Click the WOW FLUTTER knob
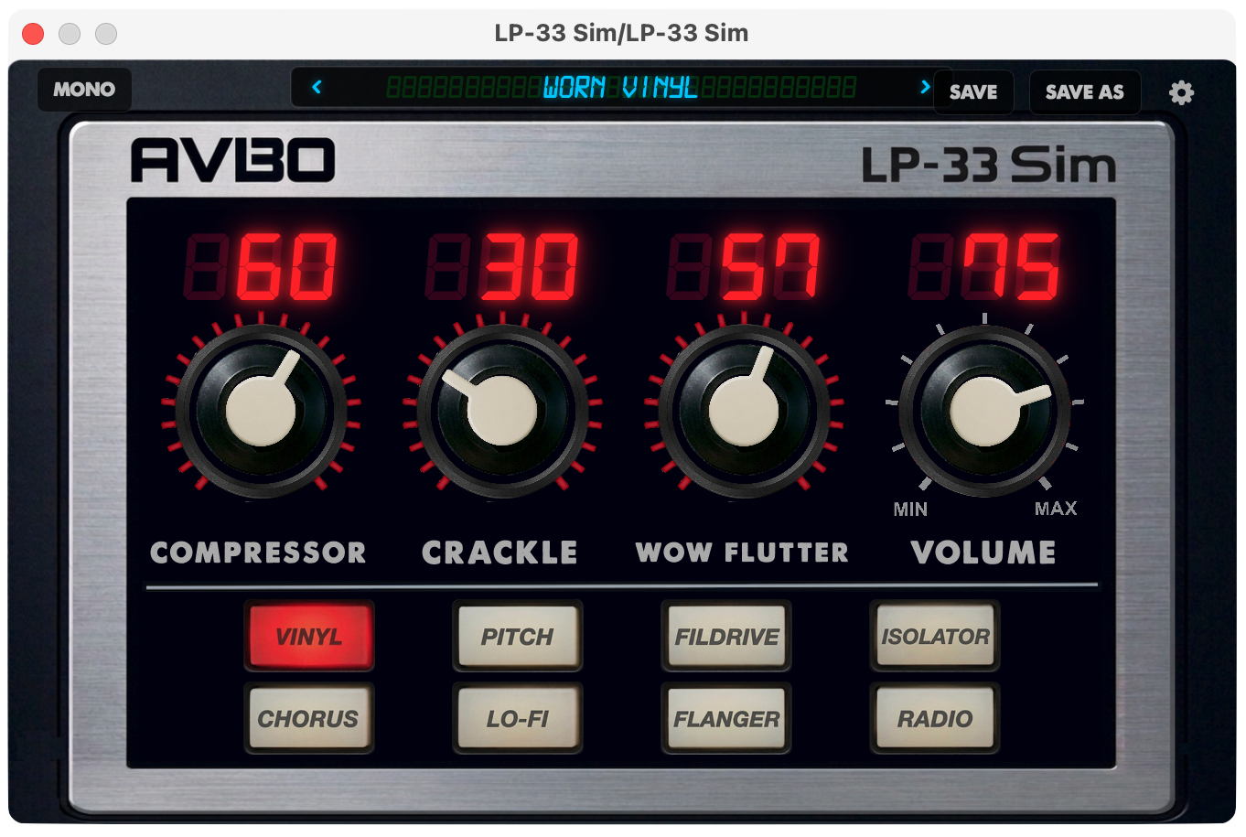 744,411
